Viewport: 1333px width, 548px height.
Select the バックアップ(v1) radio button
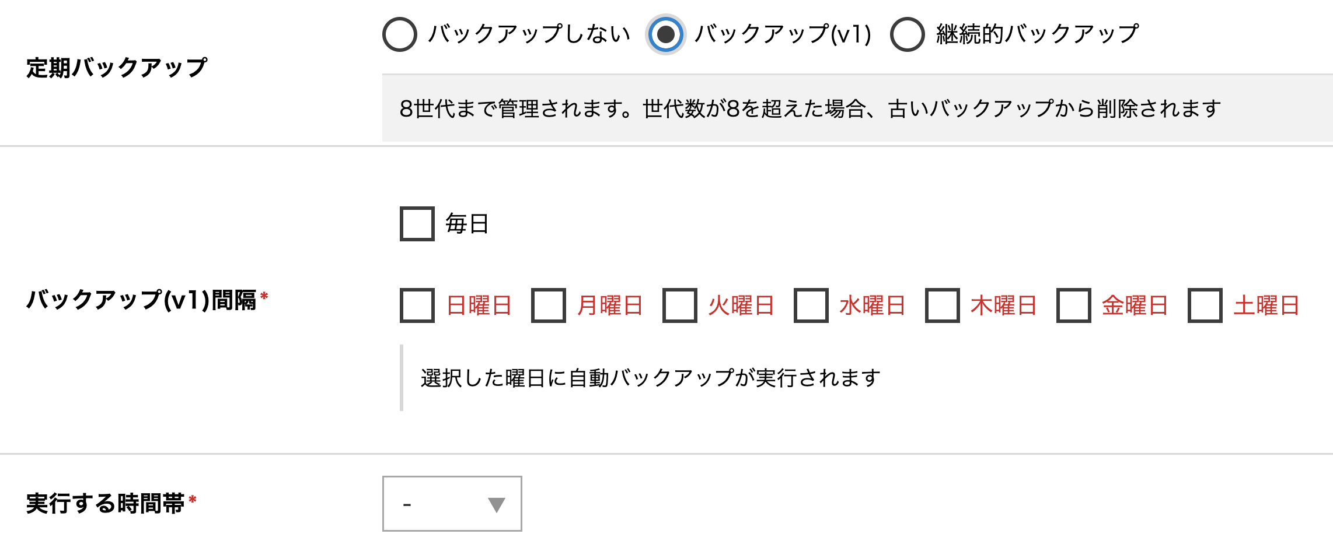click(665, 34)
